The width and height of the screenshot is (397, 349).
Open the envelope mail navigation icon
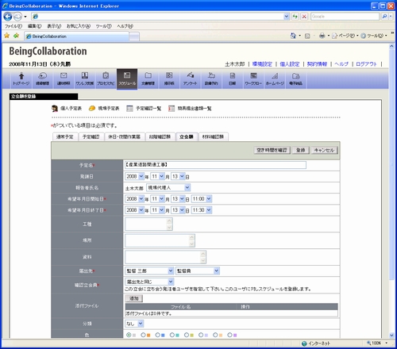coord(64,79)
